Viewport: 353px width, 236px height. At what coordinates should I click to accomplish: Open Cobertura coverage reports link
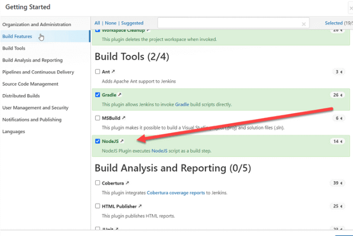click(x=176, y=193)
